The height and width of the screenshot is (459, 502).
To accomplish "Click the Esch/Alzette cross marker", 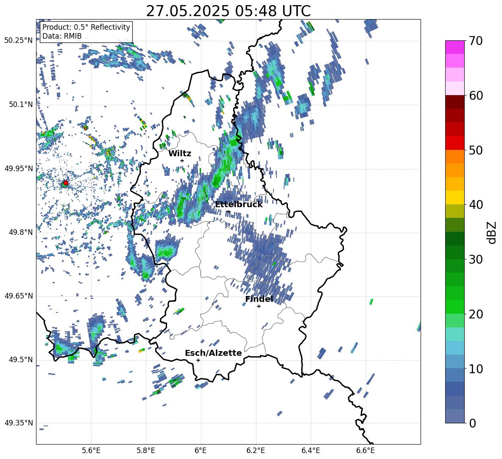I will [198, 360].
